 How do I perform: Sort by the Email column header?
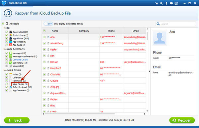point(136,31)
